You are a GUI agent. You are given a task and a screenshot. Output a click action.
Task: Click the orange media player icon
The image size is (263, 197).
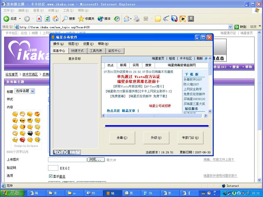click(183, 18)
